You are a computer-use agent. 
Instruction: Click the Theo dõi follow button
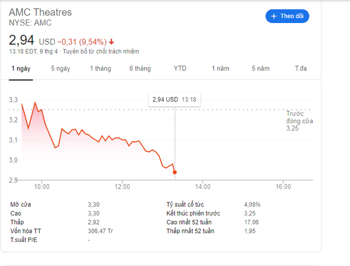click(287, 16)
